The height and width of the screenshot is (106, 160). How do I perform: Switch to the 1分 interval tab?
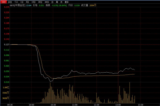[22, 2]
